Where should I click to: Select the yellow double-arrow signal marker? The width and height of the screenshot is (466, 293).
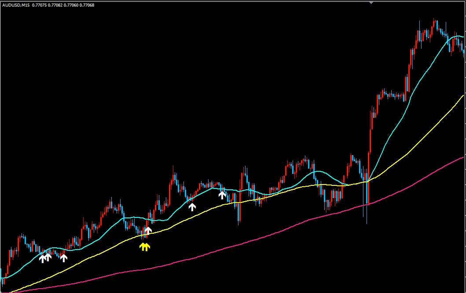145,247
